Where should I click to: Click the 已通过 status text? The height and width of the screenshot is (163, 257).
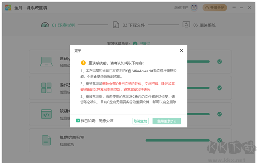[145, 44]
